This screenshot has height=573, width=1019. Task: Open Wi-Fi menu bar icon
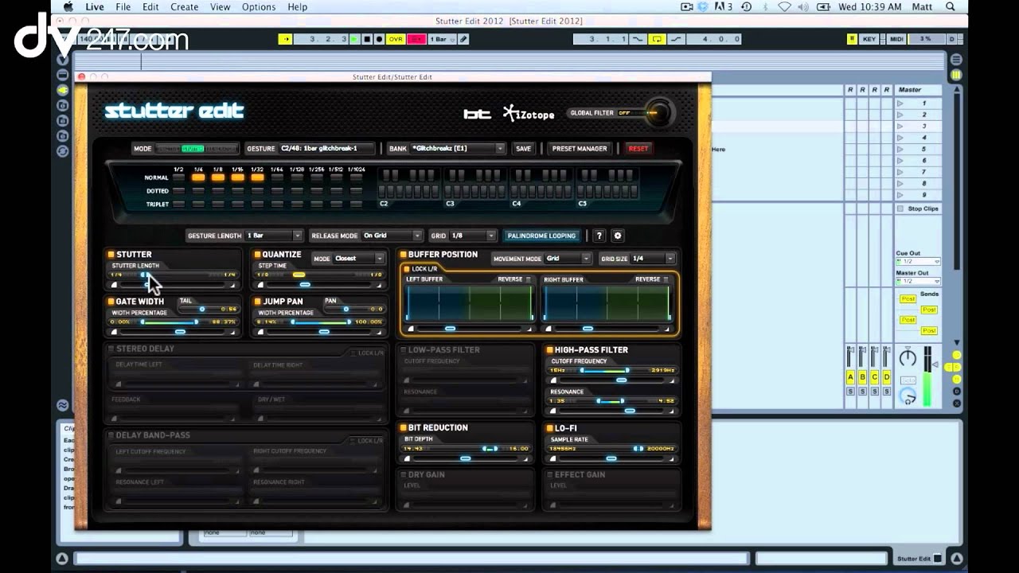coord(784,6)
